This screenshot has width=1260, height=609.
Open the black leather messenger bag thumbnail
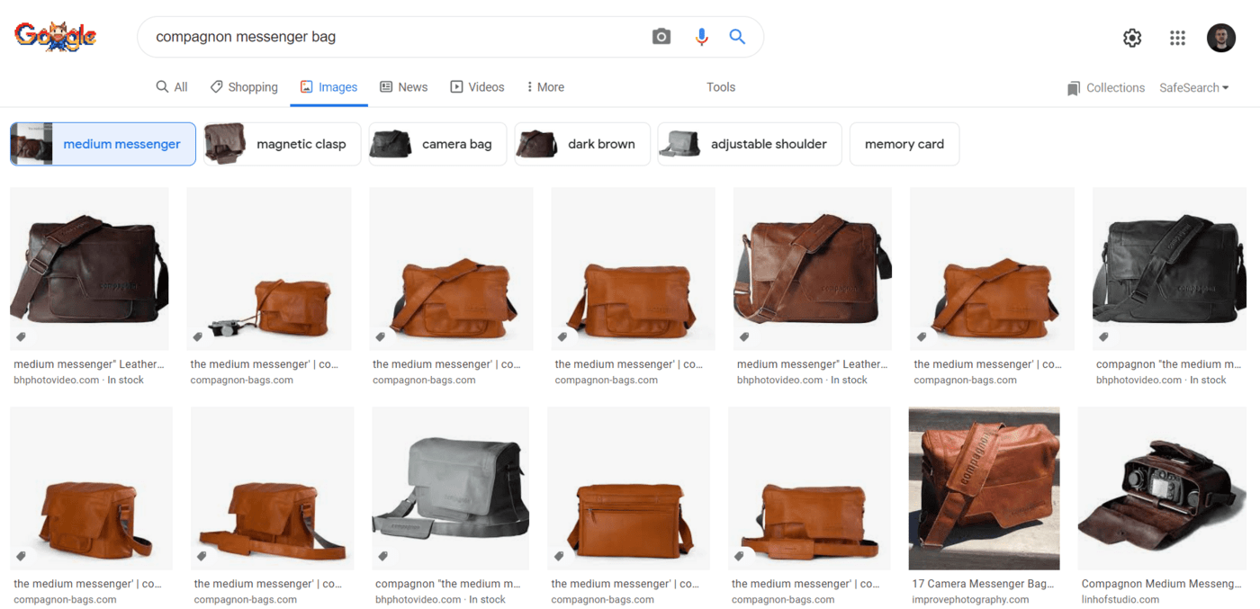[1168, 268]
